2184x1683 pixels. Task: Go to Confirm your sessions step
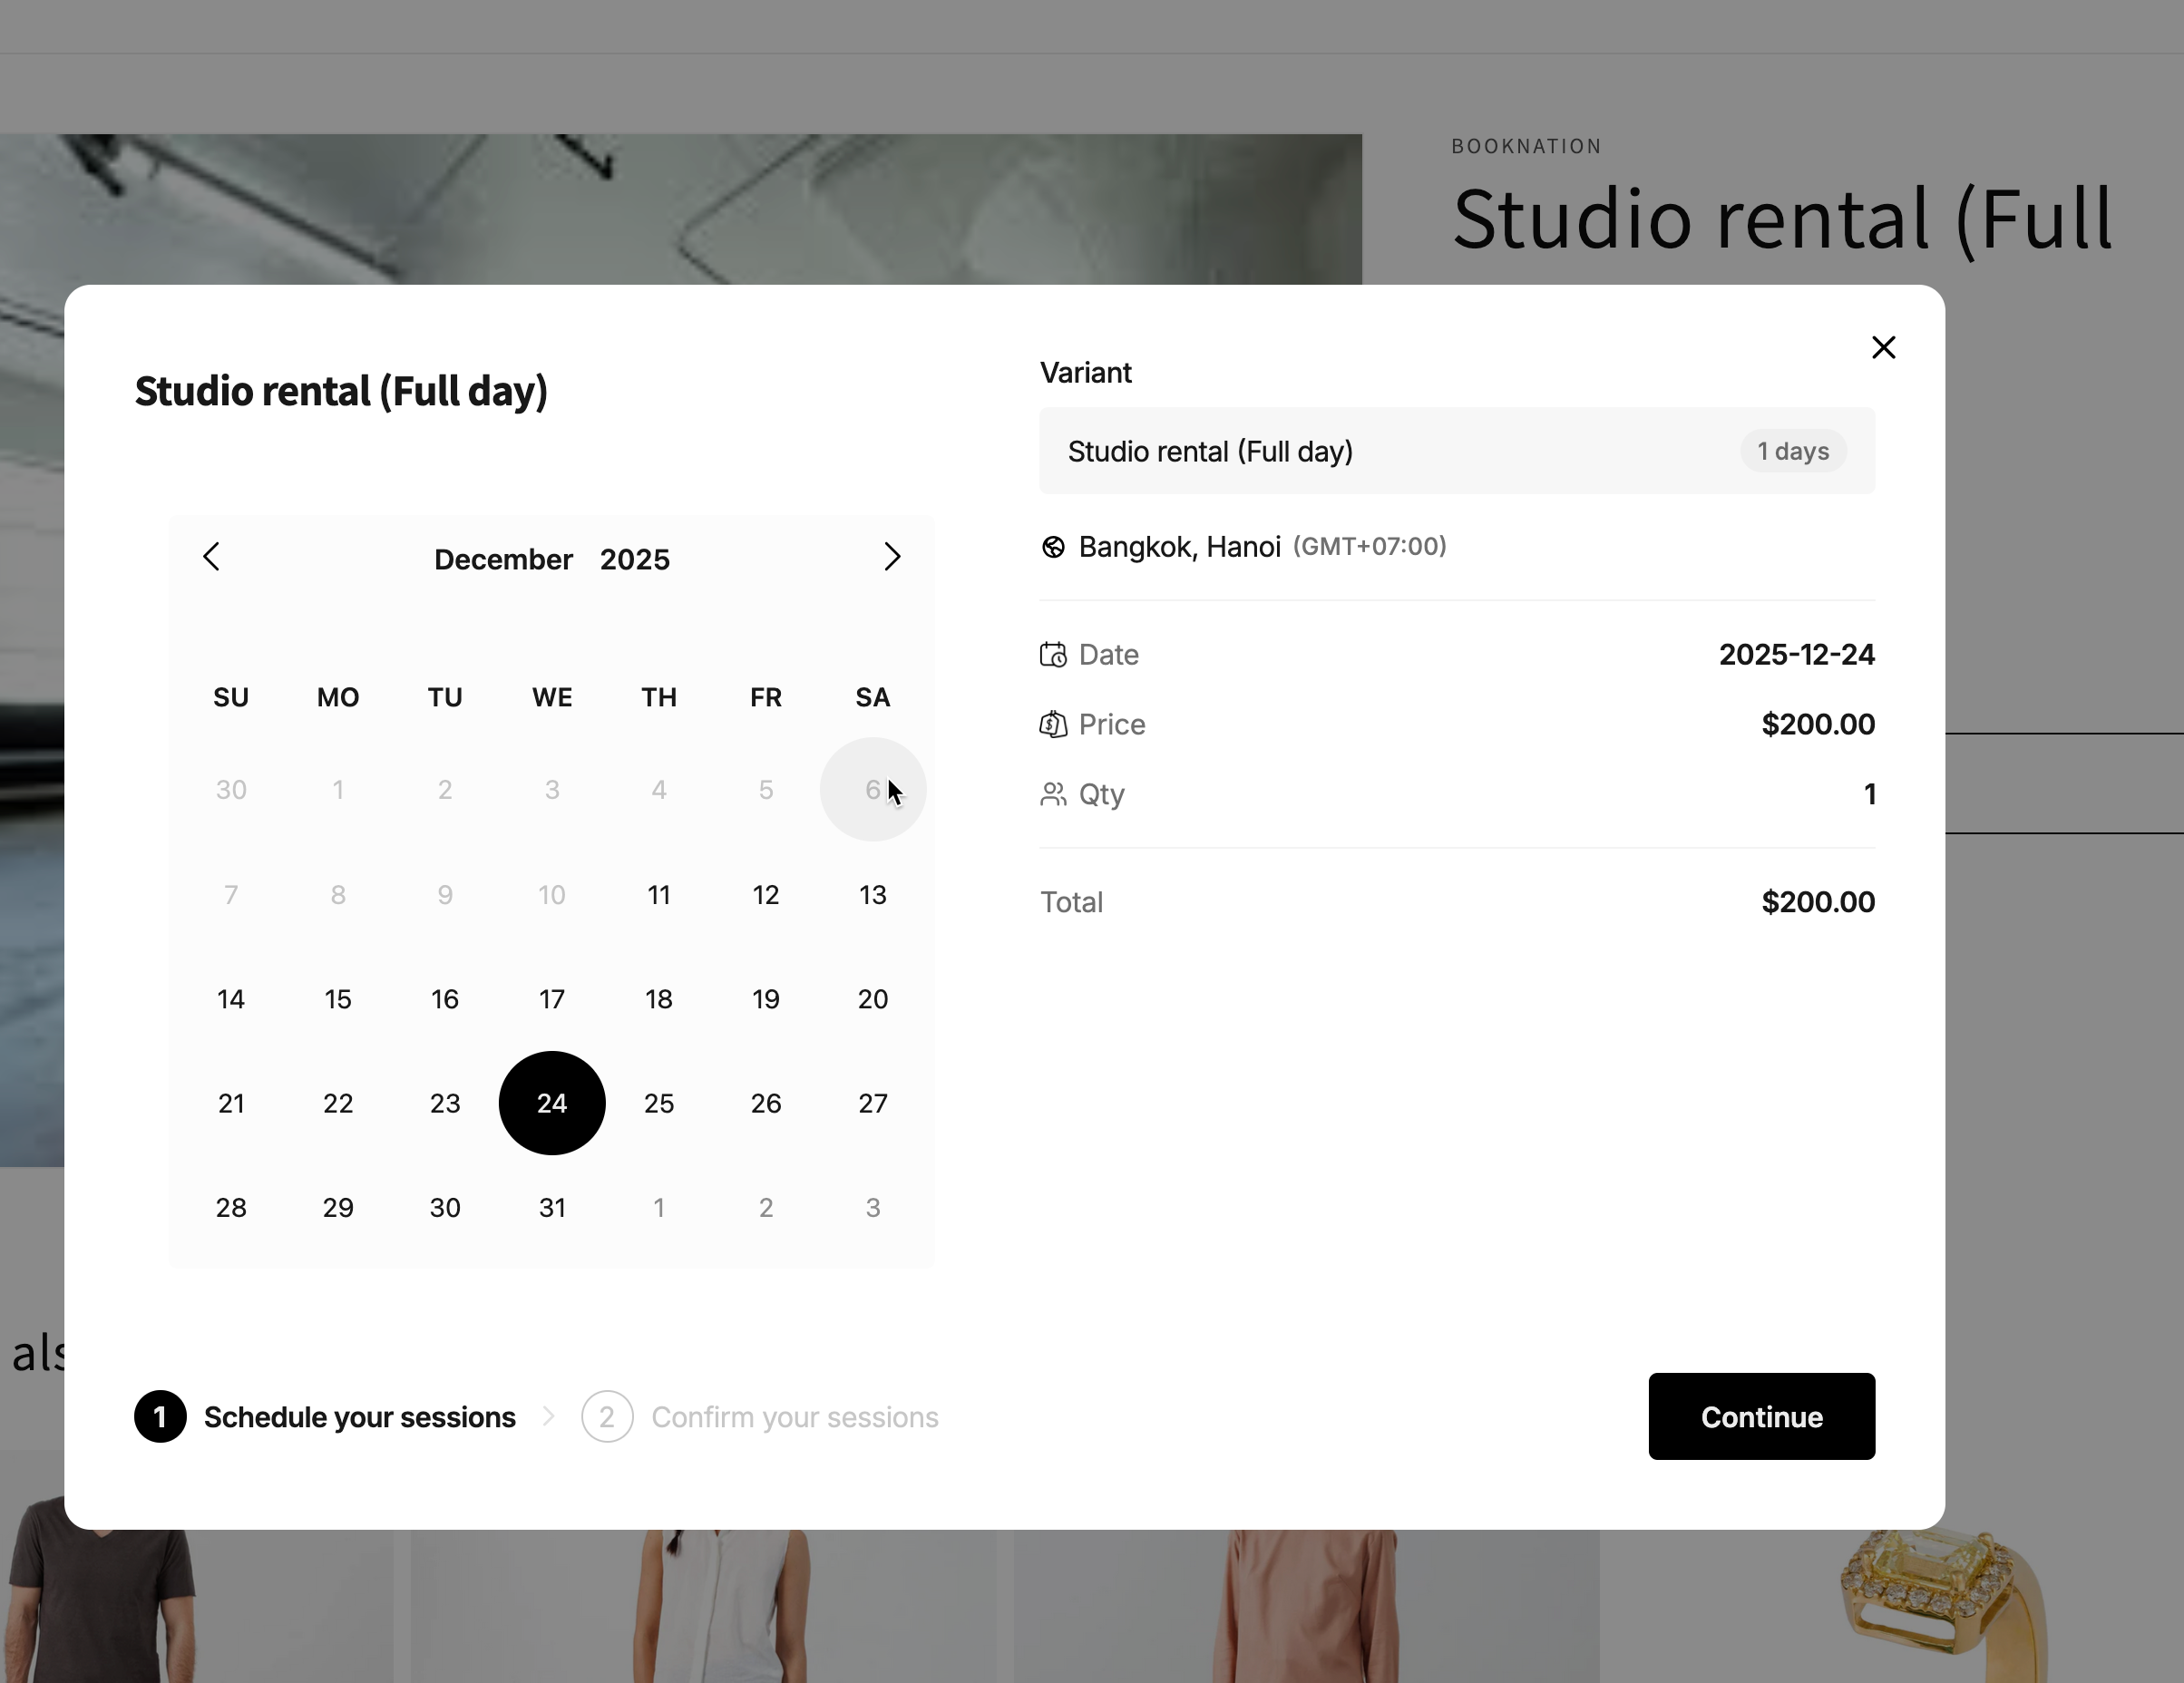[794, 1417]
